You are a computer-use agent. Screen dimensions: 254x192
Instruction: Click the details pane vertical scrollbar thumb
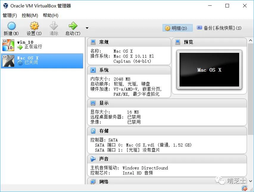[x=251, y=89]
